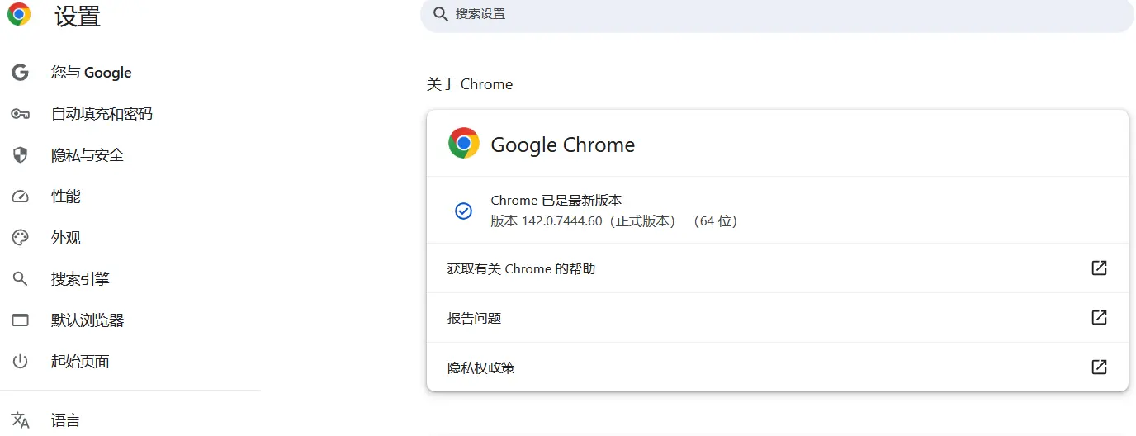The width and height of the screenshot is (1136, 436).
Task: Open the 语言 settings page
Action: pos(66,420)
